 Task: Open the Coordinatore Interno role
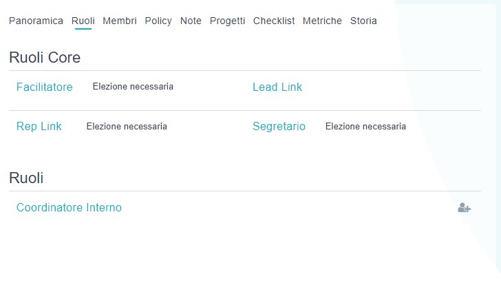(x=69, y=208)
